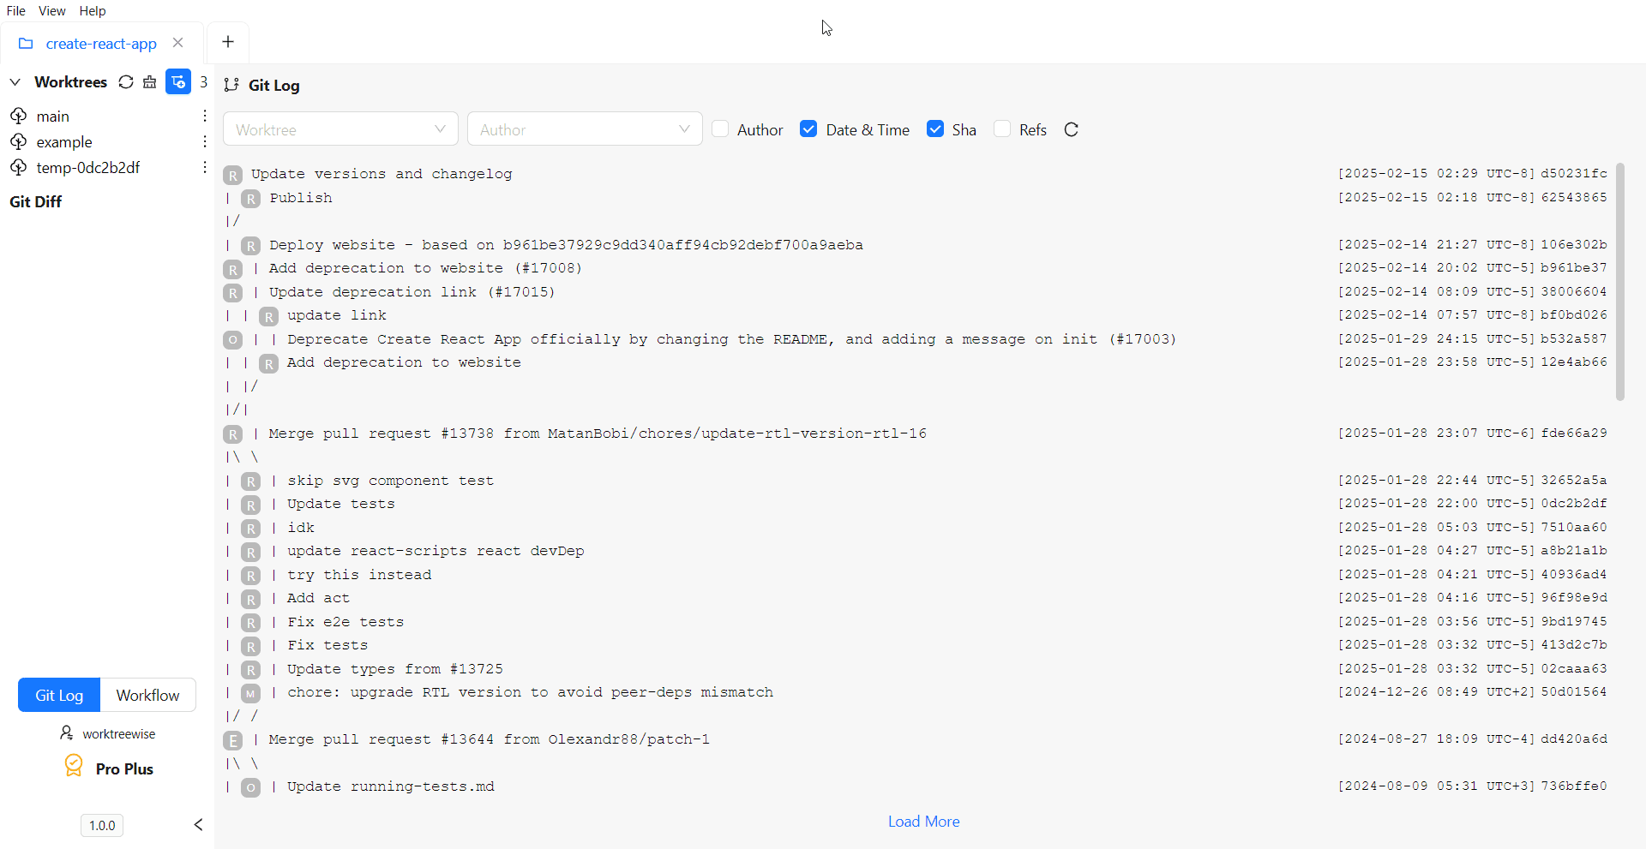Disable the Date & Time checkbox

(x=808, y=129)
